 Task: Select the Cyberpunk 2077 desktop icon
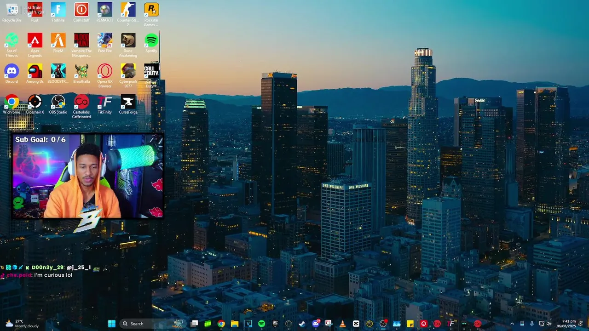point(128,76)
